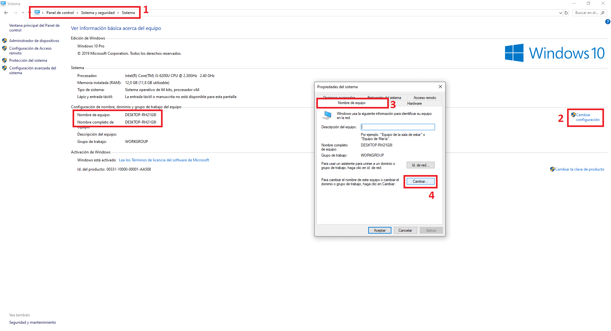
Task: Switch to 'Protección del sistema' tab
Action: click(384, 98)
